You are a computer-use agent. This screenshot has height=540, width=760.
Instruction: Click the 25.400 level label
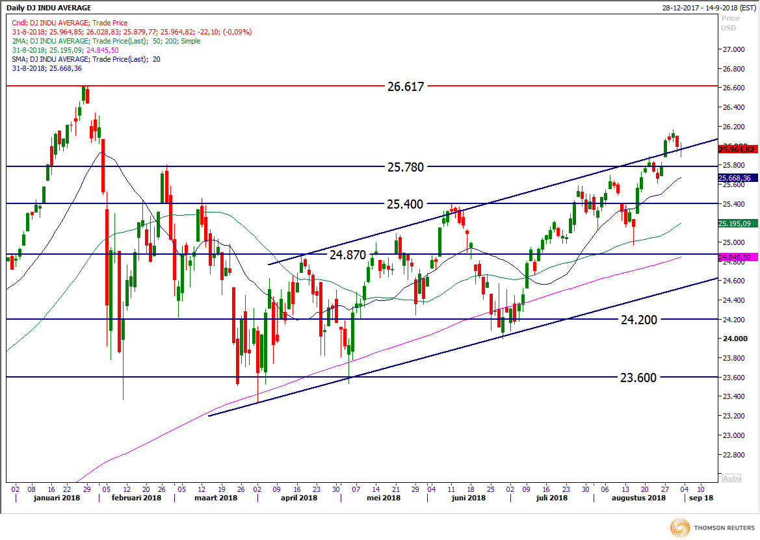click(x=405, y=204)
